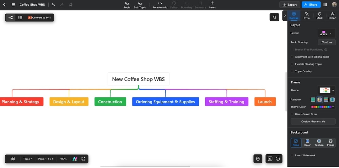Click the format painter icon
Screen dimensions: 339x168
[x=71, y=4]
